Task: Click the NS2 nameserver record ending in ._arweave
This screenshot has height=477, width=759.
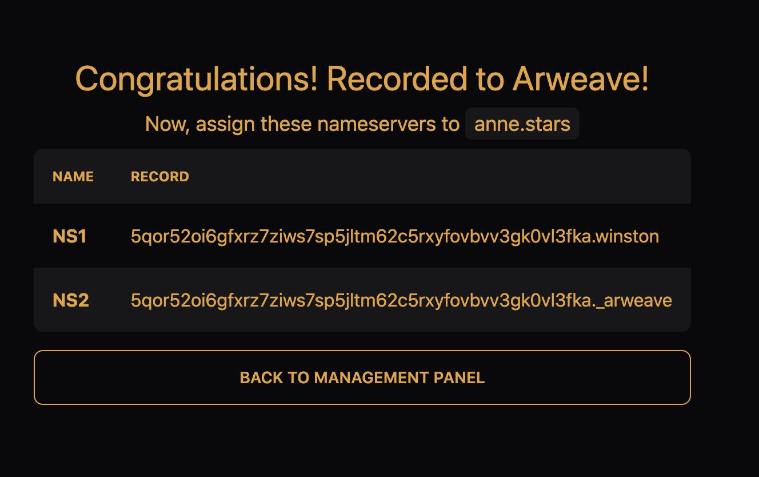Action: pyautogui.click(x=401, y=300)
